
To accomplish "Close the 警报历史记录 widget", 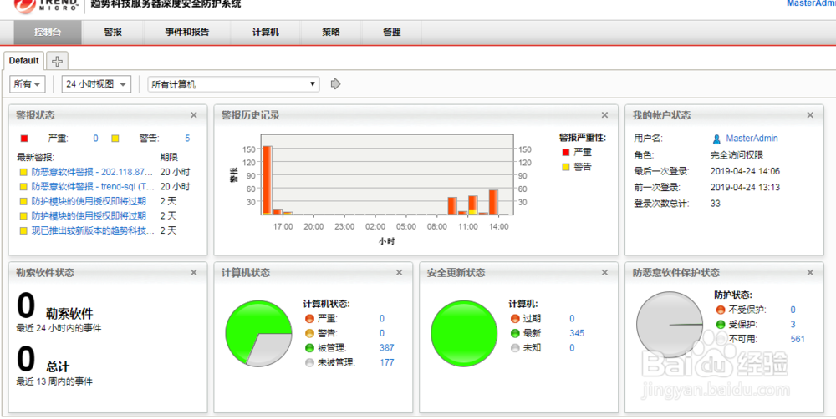I will (x=604, y=115).
